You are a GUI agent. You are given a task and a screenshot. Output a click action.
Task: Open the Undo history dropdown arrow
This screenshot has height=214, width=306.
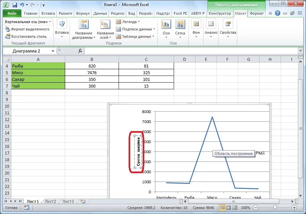(27, 5)
